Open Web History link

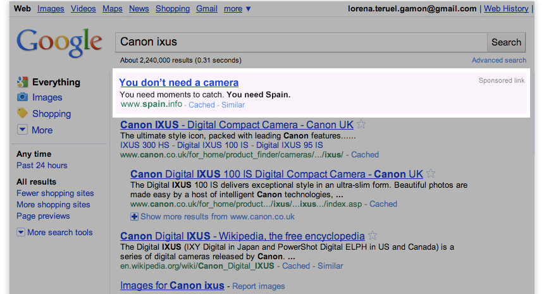pos(506,9)
